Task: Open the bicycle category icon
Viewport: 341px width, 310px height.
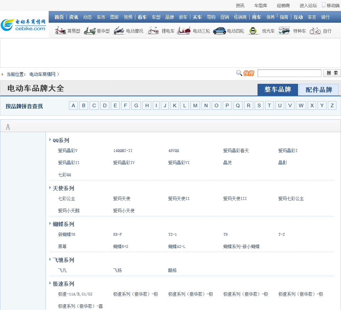Action: click(315, 31)
